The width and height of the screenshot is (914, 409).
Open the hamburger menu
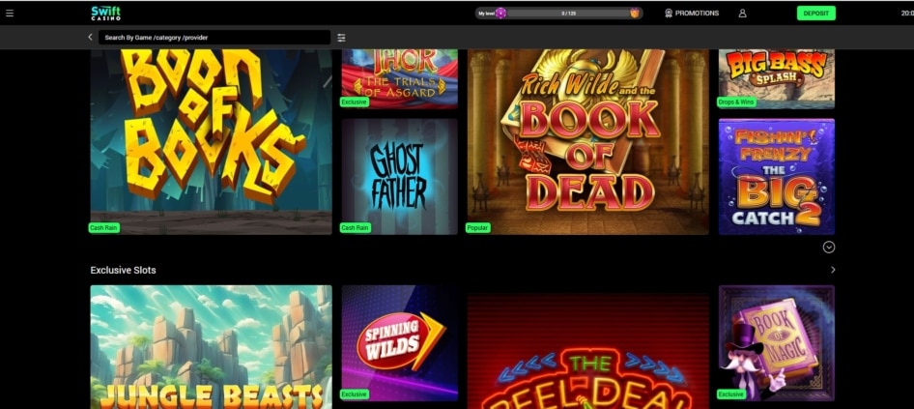10,14
